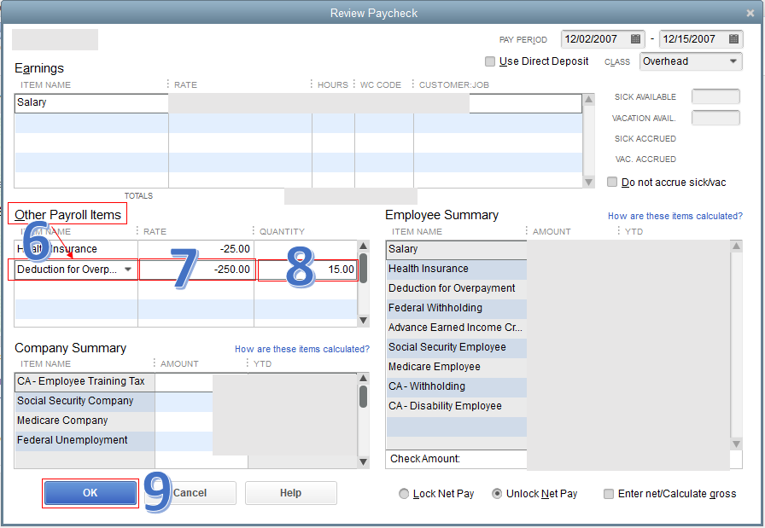Click scrollbar thumb in Other Payroll Items
The height and width of the screenshot is (528, 765).
point(364,267)
